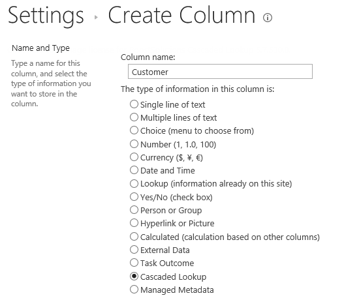
Task: Click the breadcrumb arrow after Settings
Action: [96, 17]
